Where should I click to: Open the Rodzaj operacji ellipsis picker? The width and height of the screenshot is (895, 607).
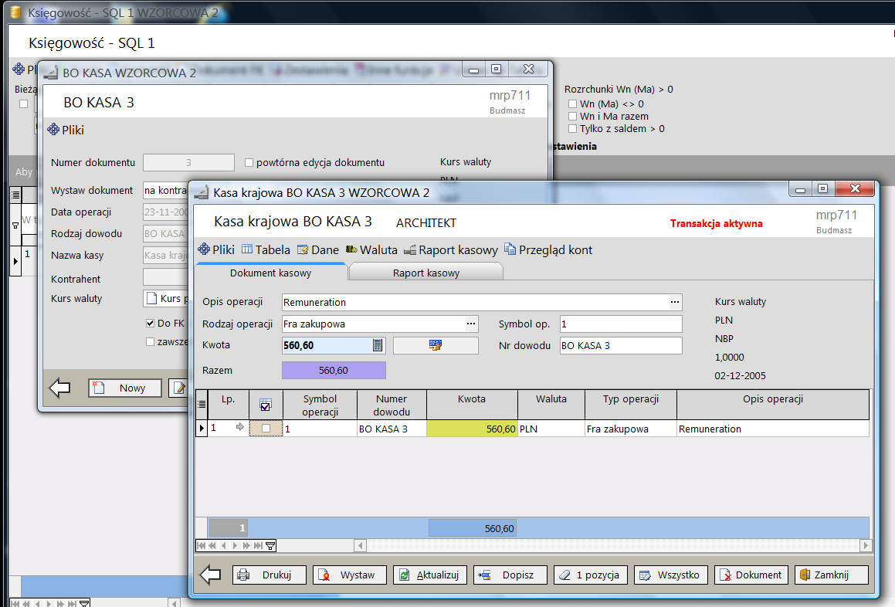click(471, 324)
